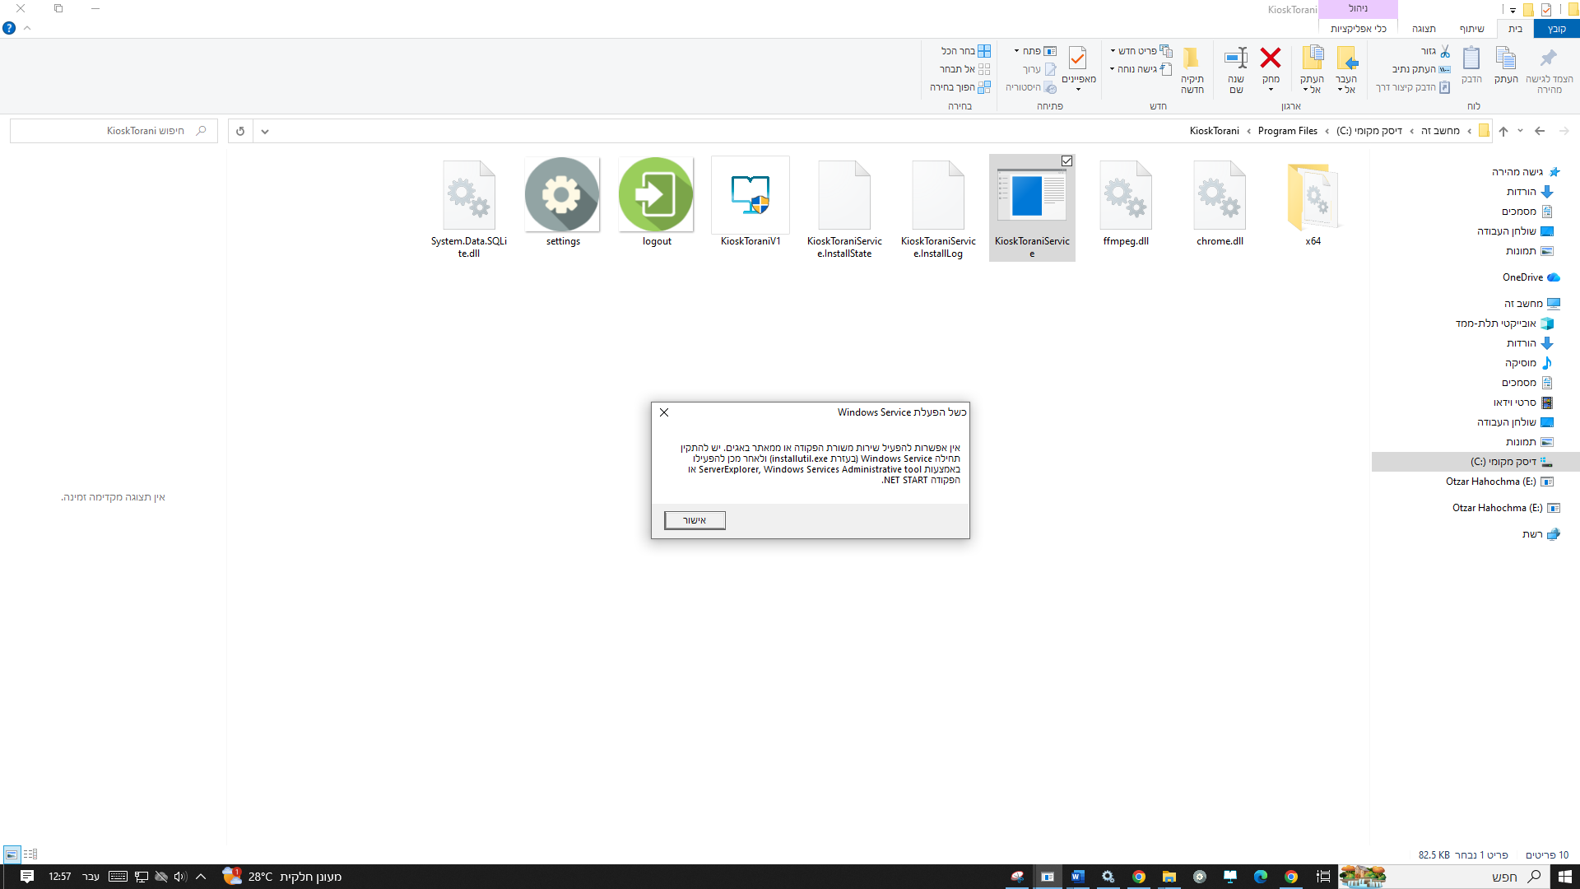The width and height of the screenshot is (1580, 889).
Task: Click Pin to Quick Access icon
Action: [x=1549, y=58]
